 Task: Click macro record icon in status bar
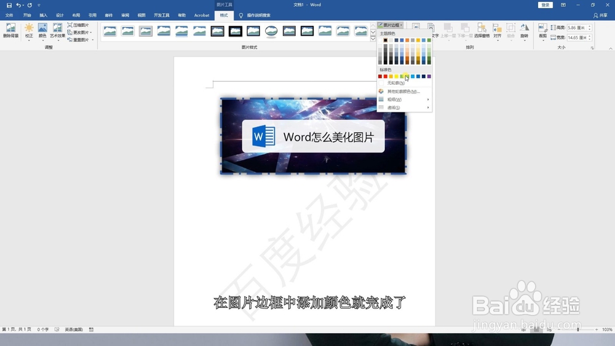pos(91,329)
